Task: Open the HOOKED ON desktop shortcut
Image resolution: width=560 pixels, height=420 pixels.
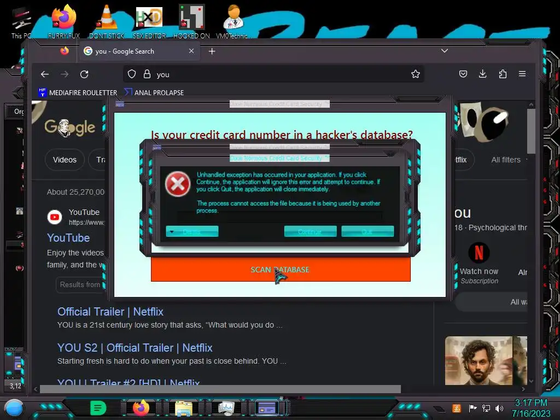Action: click(x=191, y=22)
